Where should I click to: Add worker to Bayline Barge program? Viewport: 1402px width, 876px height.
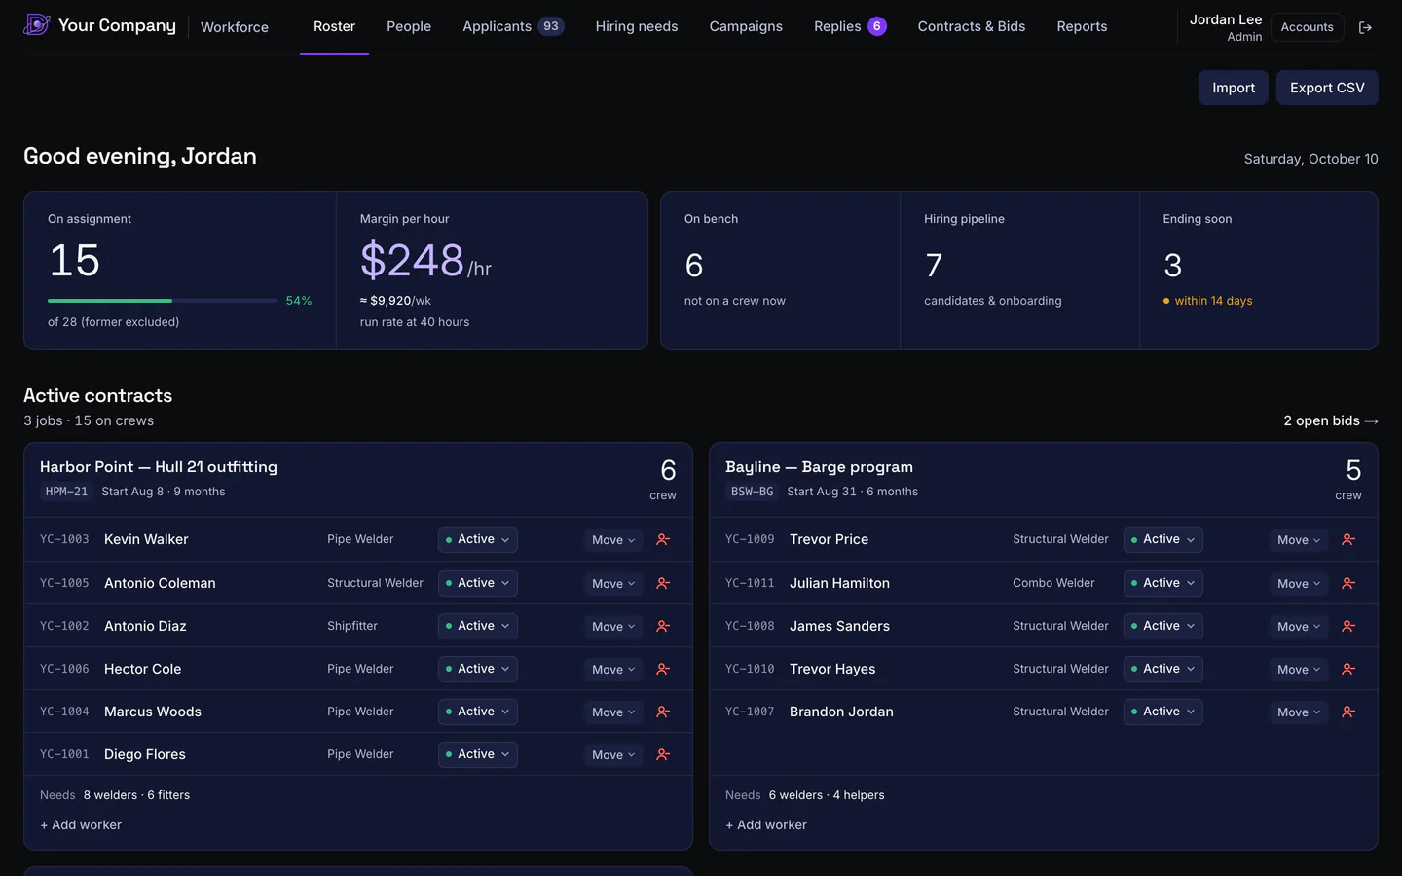pos(766,824)
